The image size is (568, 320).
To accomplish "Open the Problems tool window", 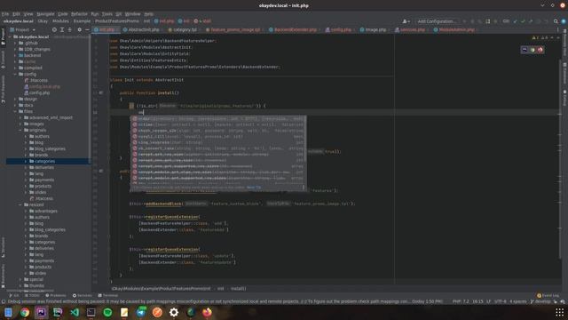I will click(56, 295).
